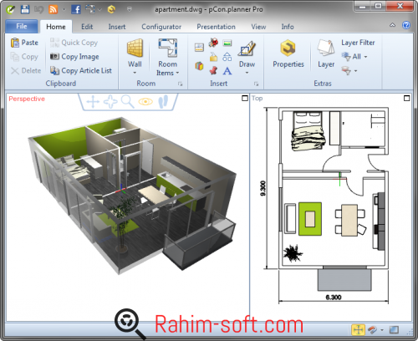Viewport: 418px width, 341px height.
Task: Click the Delete button in Clipboard
Action: [26, 70]
